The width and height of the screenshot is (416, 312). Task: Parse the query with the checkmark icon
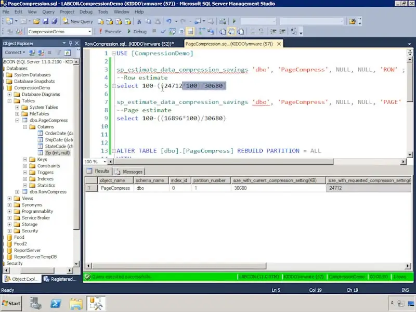(163, 32)
